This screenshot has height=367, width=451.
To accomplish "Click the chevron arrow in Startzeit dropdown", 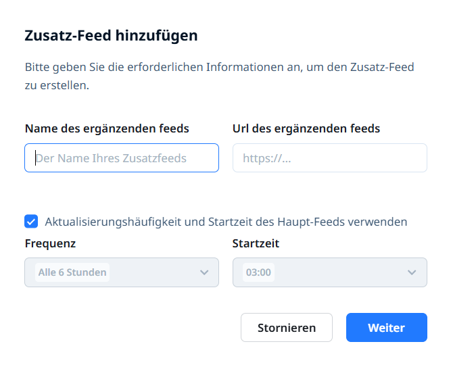I will pos(412,272).
